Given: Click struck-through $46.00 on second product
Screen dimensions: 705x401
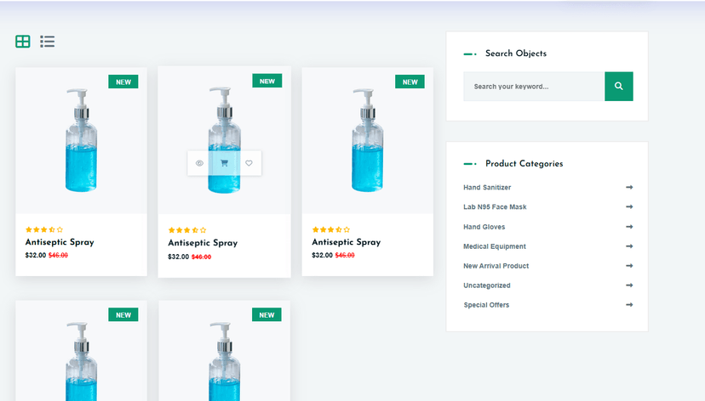Looking at the screenshot, I should click(202, 257).
